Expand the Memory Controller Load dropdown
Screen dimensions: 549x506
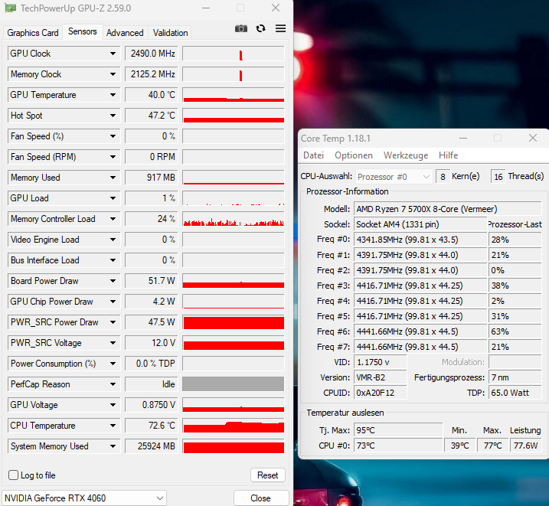pyautogui.click(x=113, y=219)
